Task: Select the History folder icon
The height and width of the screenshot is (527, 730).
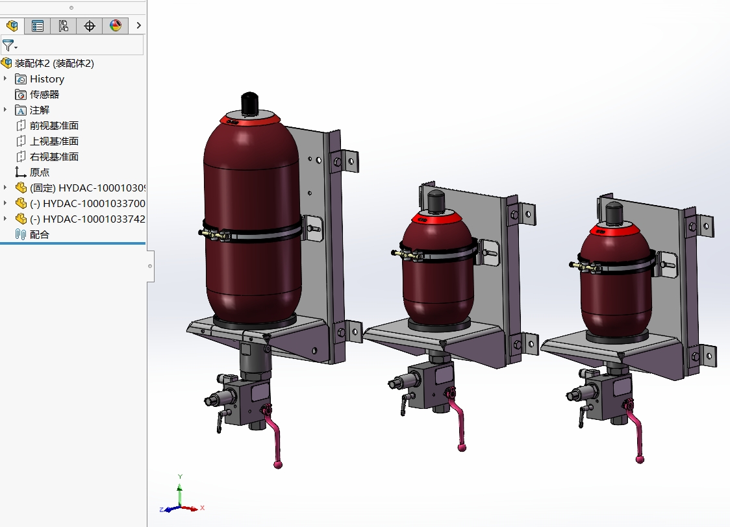Action: point(21,79)
